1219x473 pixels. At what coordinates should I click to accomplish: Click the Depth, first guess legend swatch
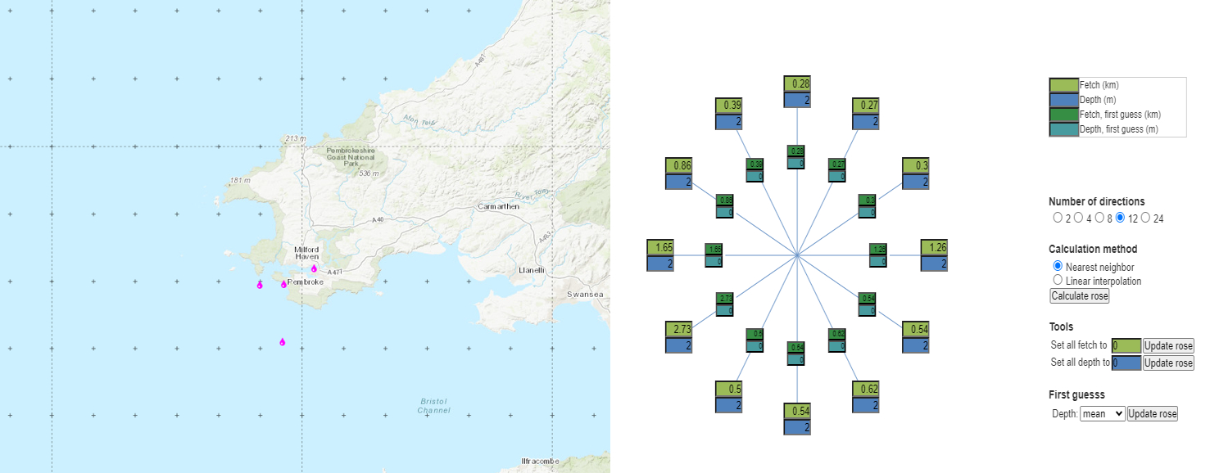(x=1064, y=129)
